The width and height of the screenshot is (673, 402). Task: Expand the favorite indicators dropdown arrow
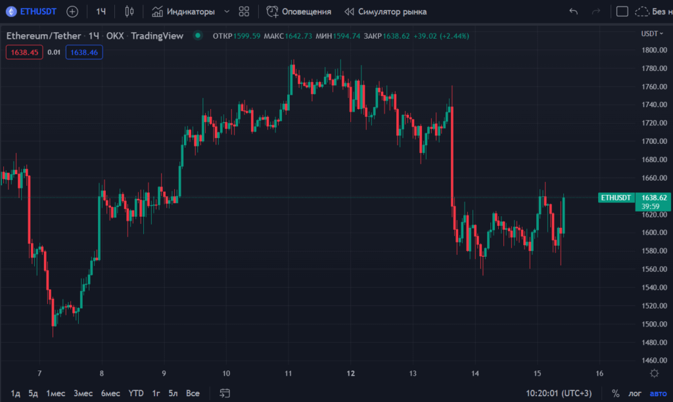(x=227, y=12)
